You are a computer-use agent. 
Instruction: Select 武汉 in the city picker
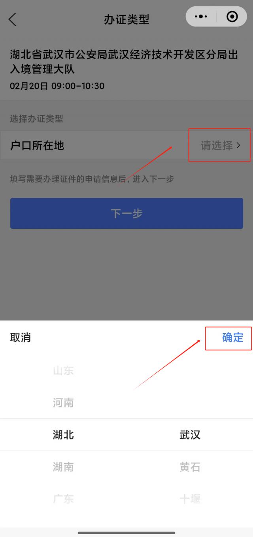(x=190, y=435)
